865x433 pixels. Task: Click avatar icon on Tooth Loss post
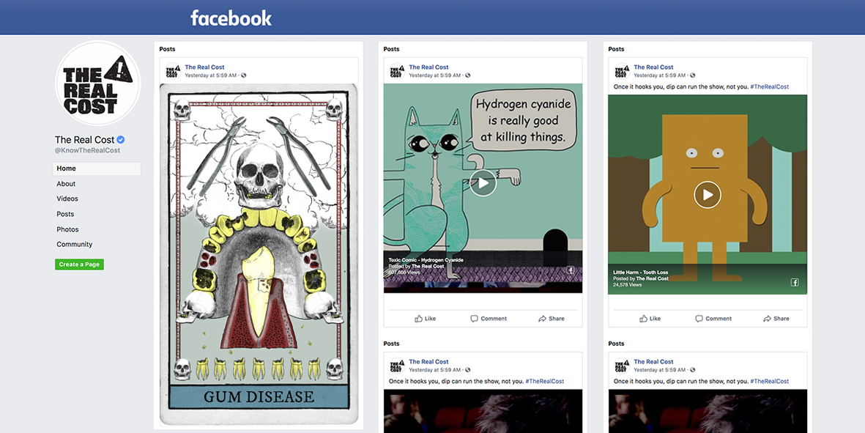pos(622,70)
